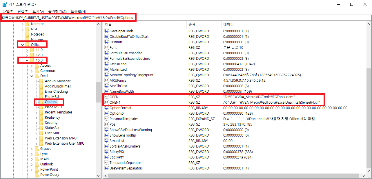Viewport: 372px width, 179px height.
Task: Click the registry path address bar
Action: pos(186,18)
